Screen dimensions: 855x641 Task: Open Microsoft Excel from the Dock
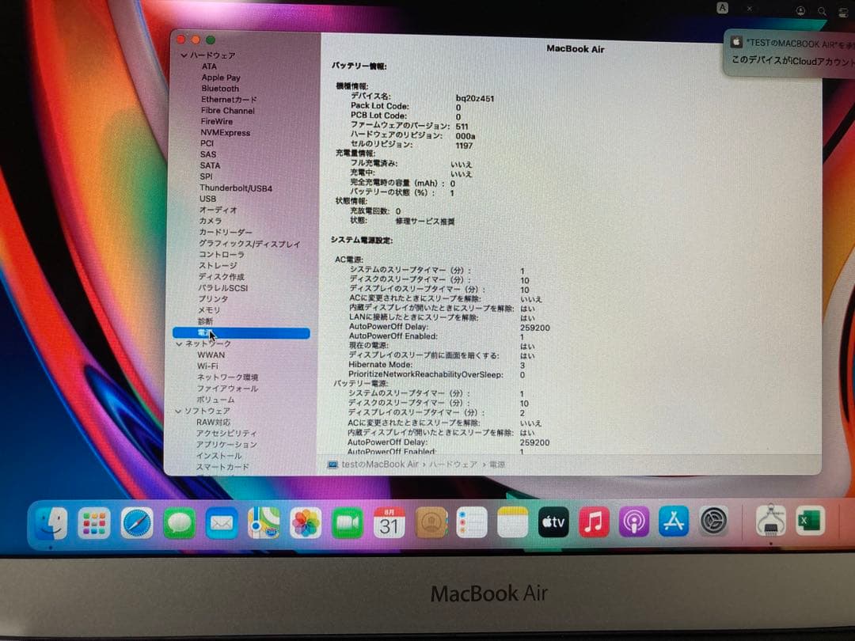point(809,522)
